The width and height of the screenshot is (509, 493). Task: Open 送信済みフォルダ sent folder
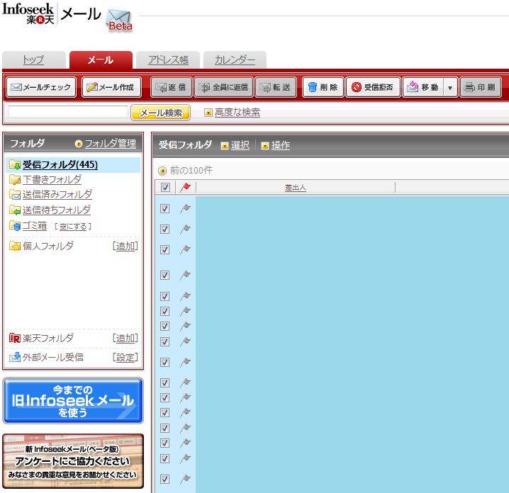click(57, 194)
